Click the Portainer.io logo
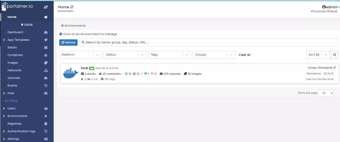 [x=17, y=7]
